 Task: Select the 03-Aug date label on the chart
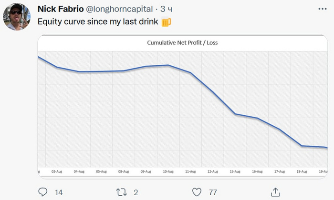click(x=57, y=170)
